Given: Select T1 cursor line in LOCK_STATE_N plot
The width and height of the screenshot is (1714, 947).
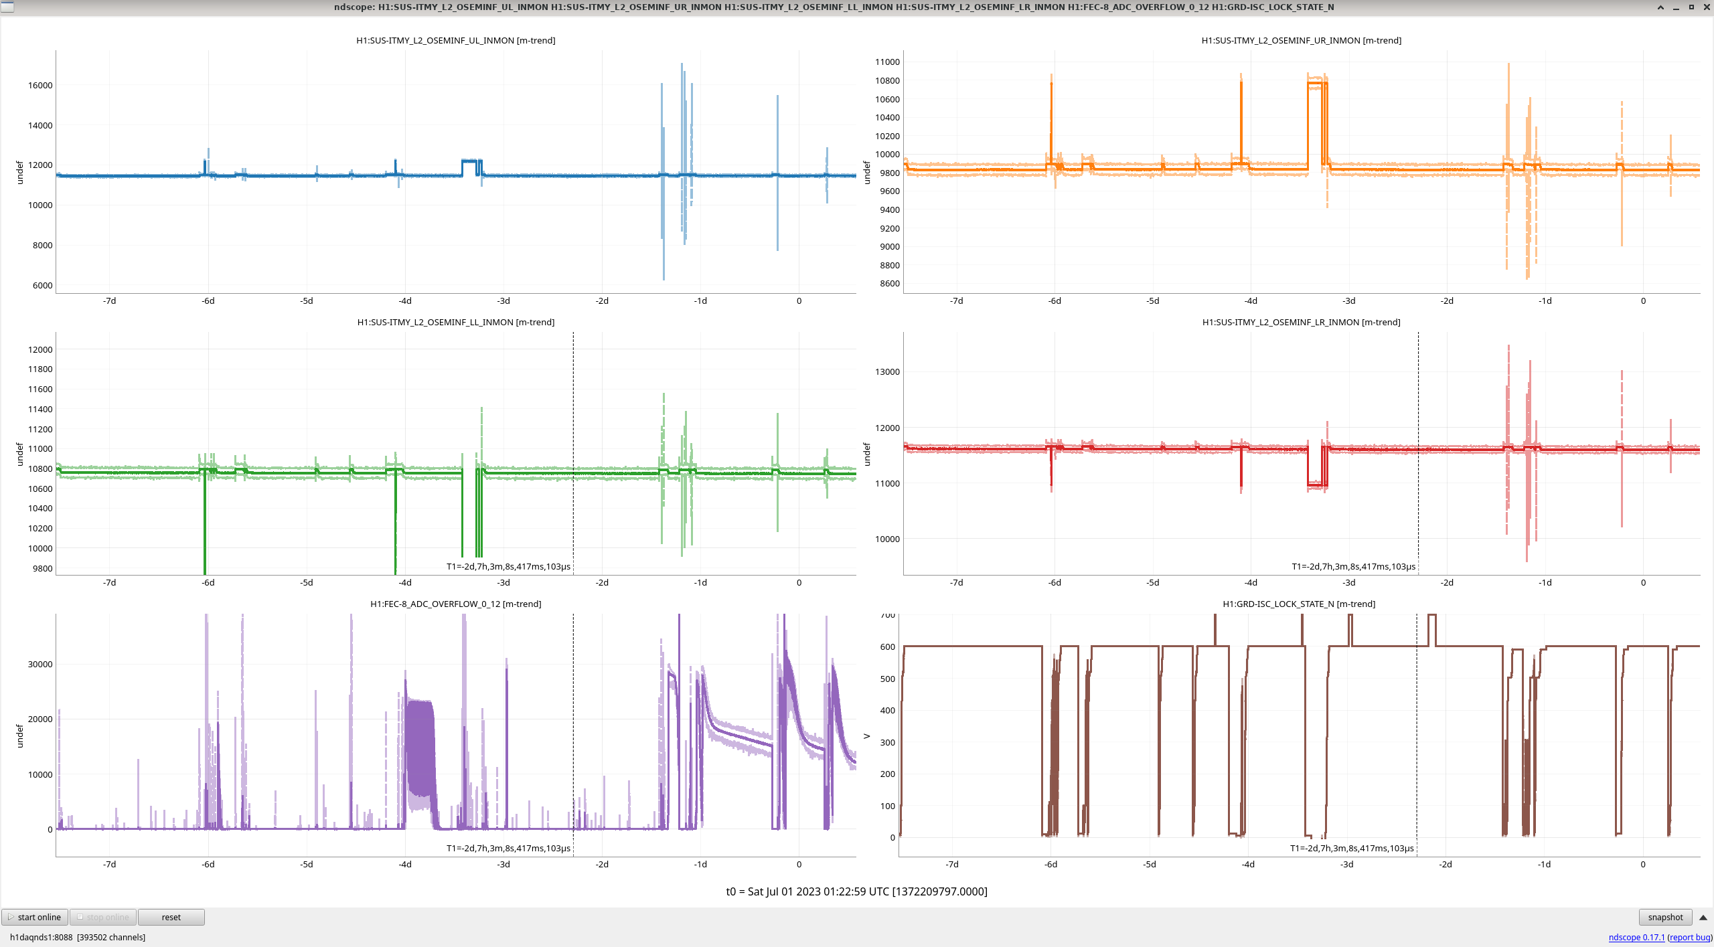Looking at the screenshot, I should (x=1417, y=736).
